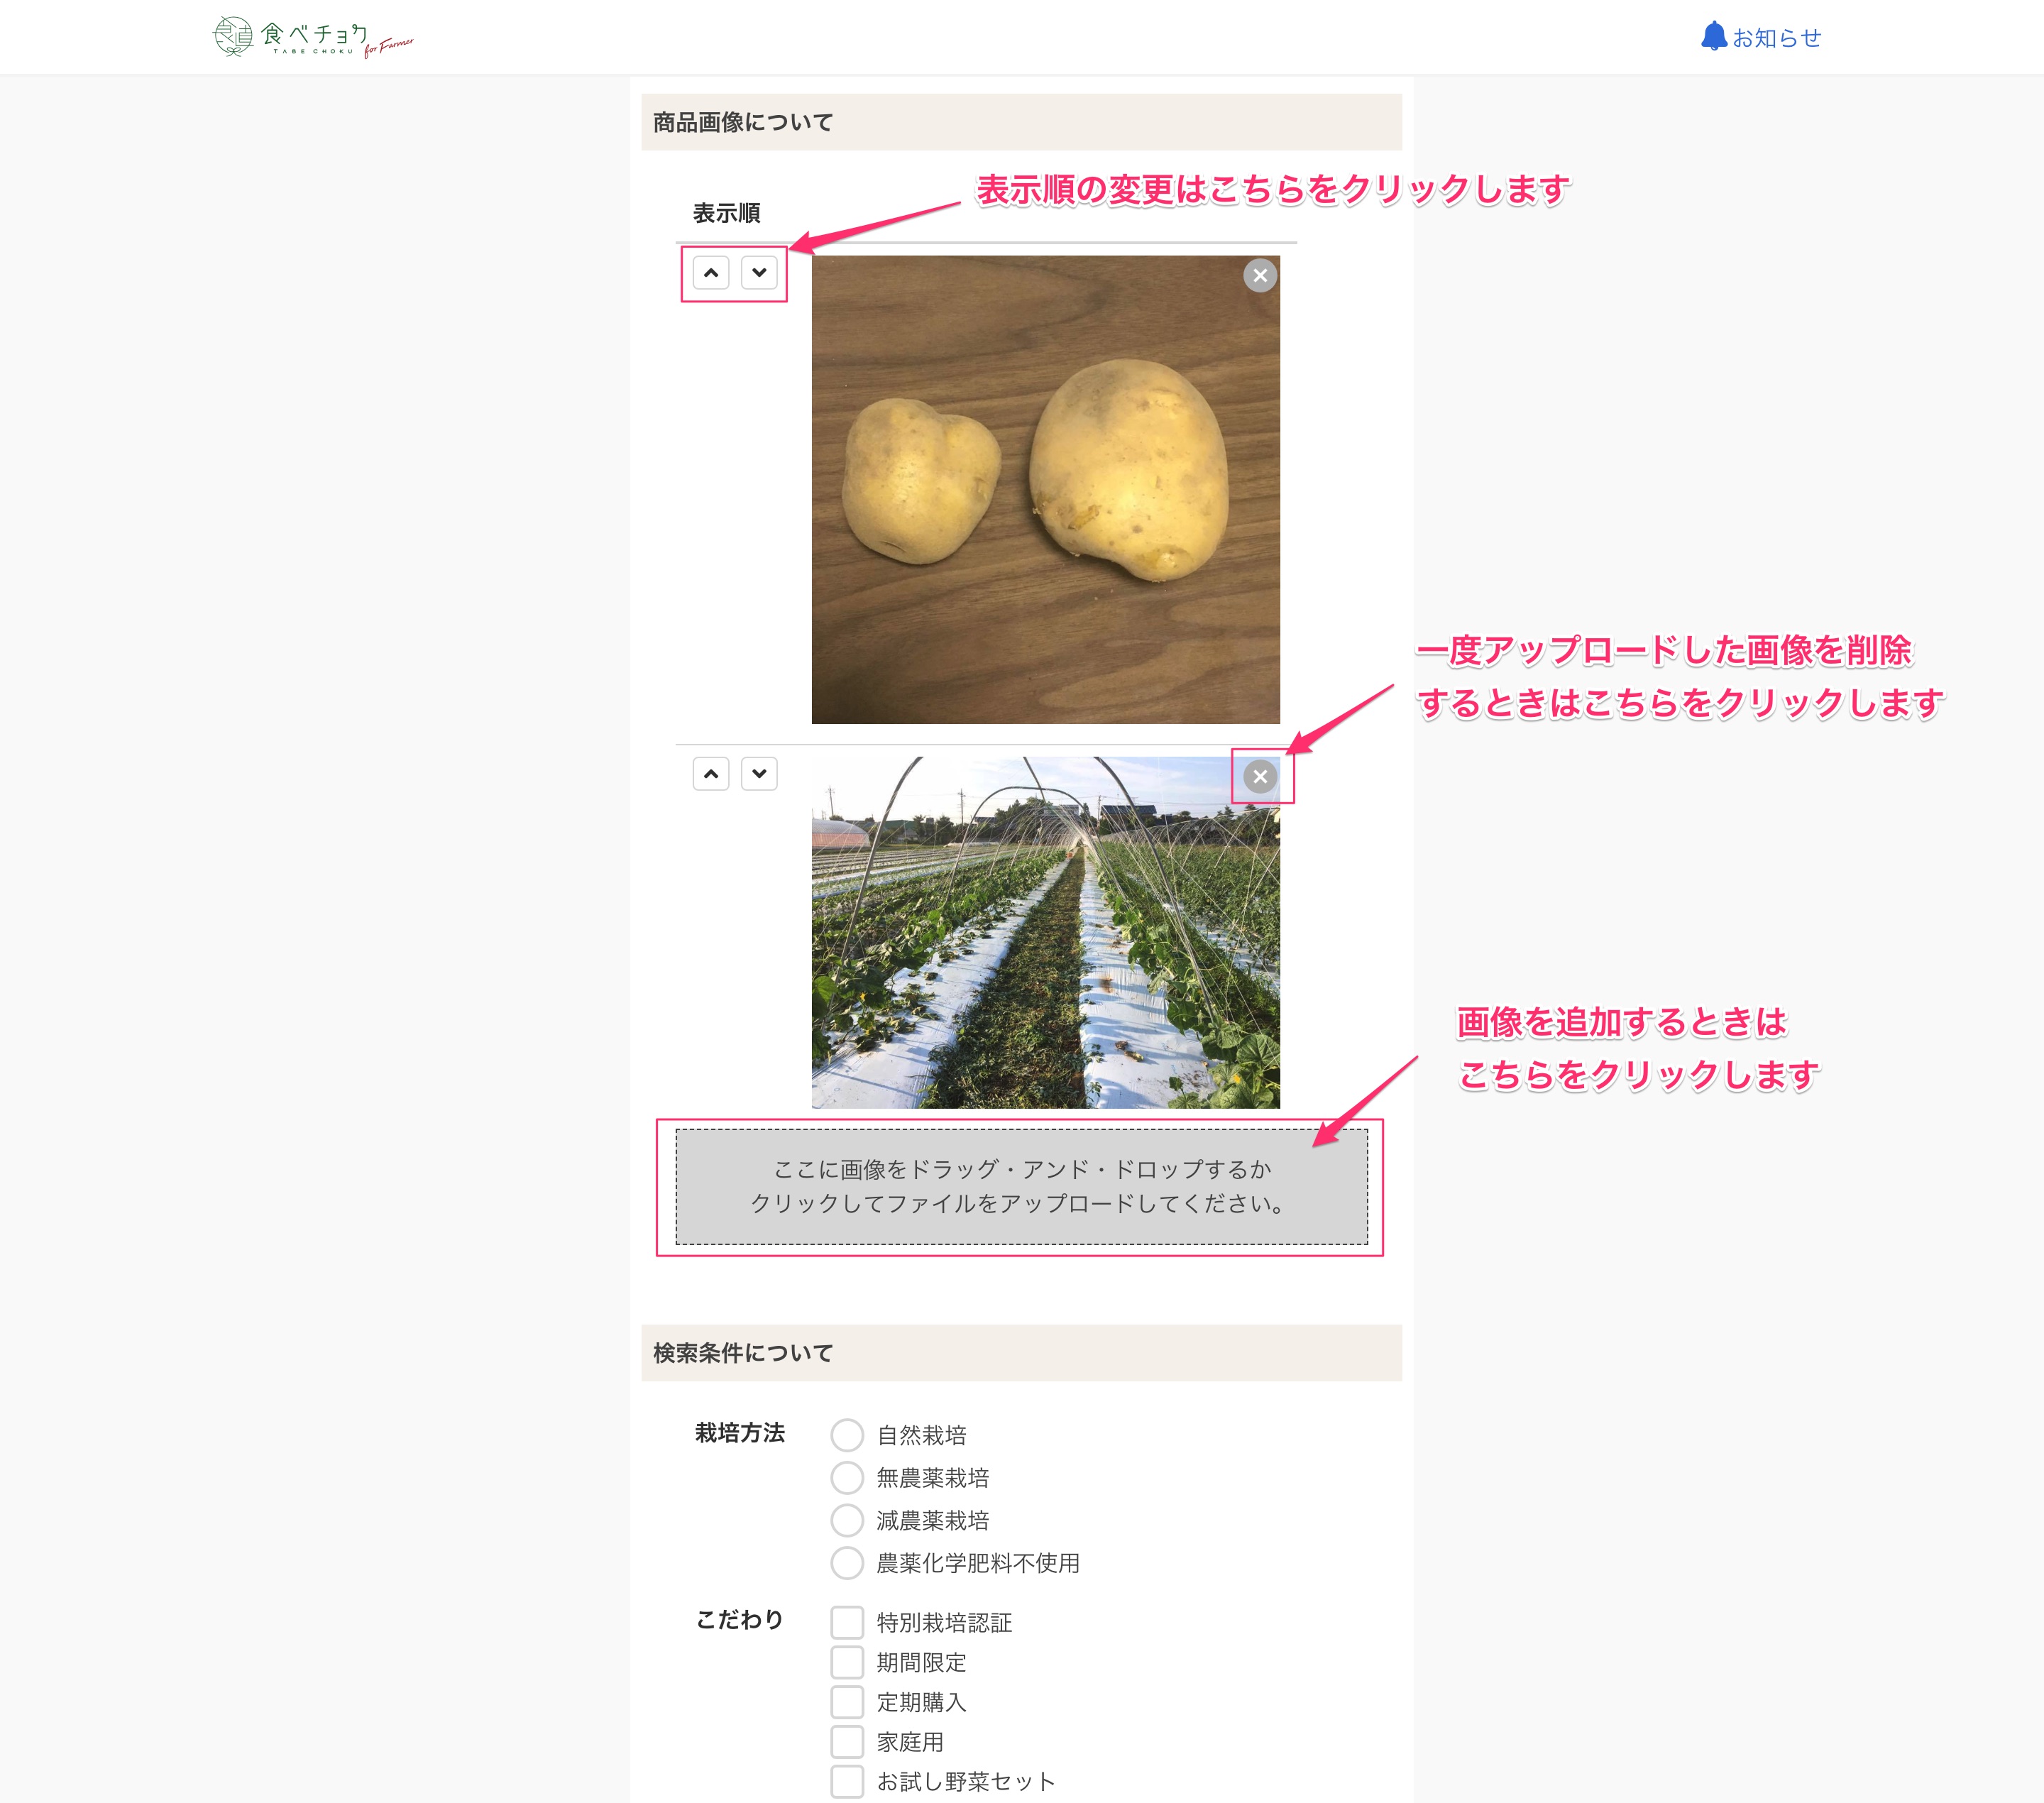Viewport: 2044px width, 1803px height.
Task: Enable the お試し野菜セット checkbox
Action: click(847, 1781)
